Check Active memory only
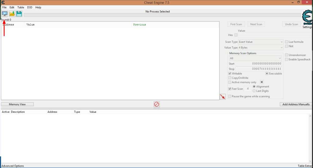Image resolution: width=313 pixels, height=168 pixels. tap(230, 82)
